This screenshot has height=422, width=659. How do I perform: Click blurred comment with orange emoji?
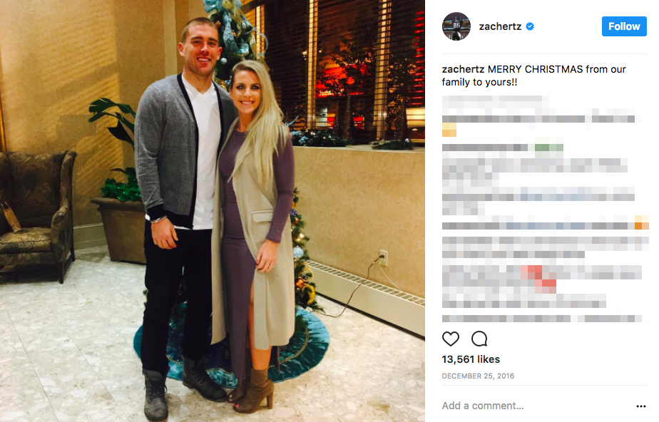pos(545,225)
